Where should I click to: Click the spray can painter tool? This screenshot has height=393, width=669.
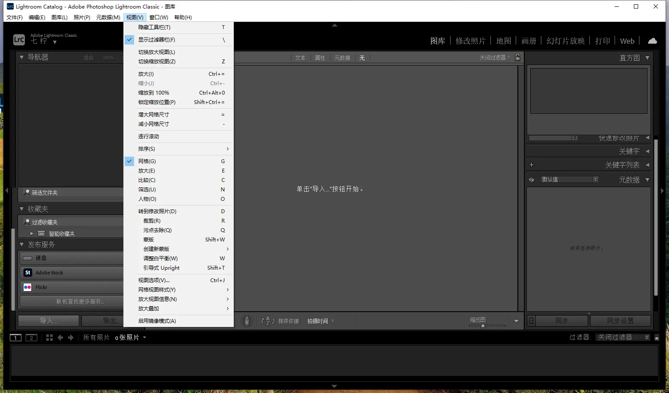(x=247, y=321)
